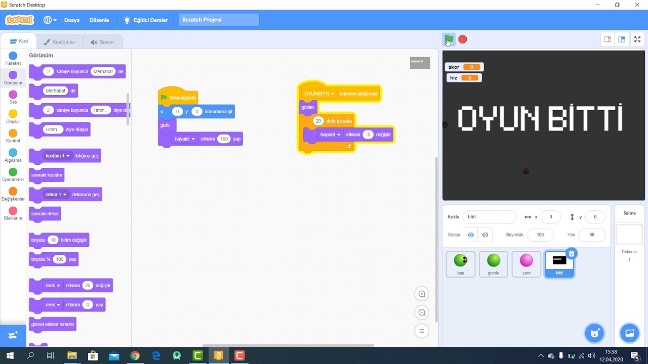The height and width of the screenshot is (364, 648).
Task: Switch to small stage layout
Action: click(x=607, y=39)
